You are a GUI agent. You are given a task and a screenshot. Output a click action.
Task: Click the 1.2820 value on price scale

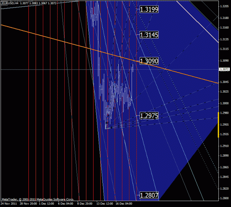[x=224, y=188]
